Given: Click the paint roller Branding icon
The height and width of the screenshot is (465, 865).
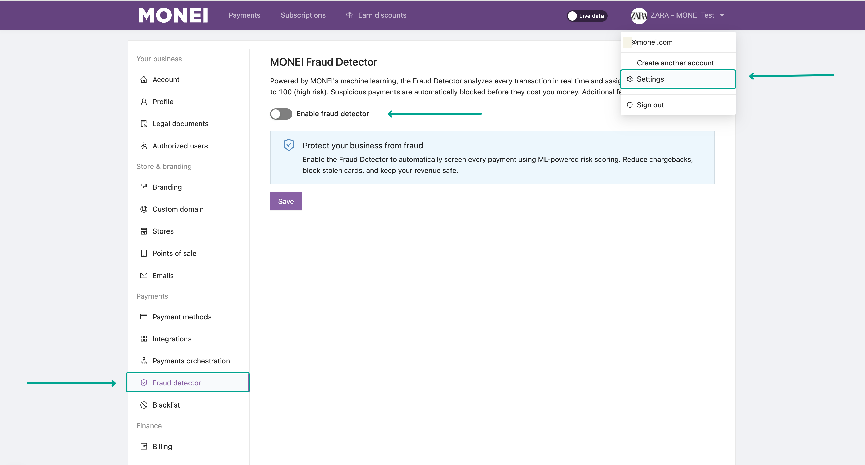Looking at the screenshot, I should [x=144, y=187].
